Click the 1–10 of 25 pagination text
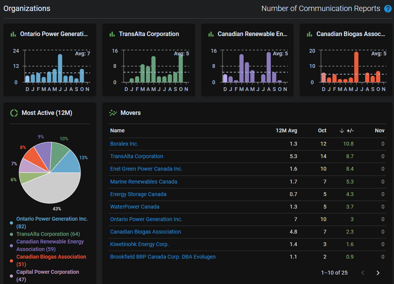The image size is (394, 284). click(x=334, y=273)
